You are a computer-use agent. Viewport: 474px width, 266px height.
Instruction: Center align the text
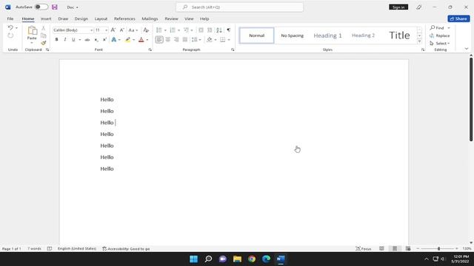pyautogui.click(x=168, y=39)
